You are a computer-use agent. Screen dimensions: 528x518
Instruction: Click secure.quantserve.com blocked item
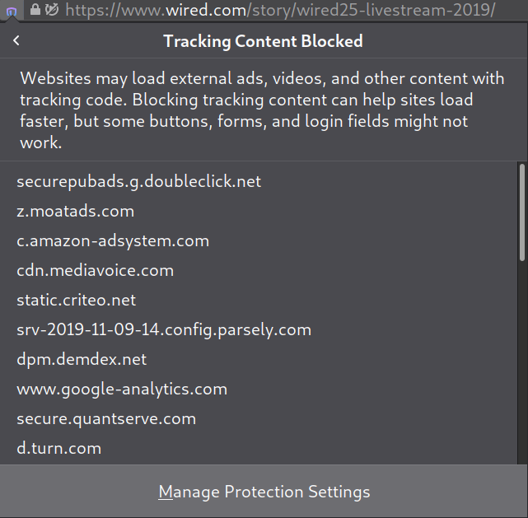tap(106, 418)
